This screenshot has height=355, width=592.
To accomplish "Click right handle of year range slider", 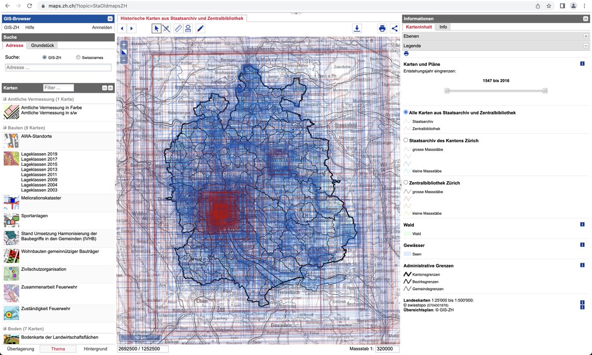I will [545, 90].
